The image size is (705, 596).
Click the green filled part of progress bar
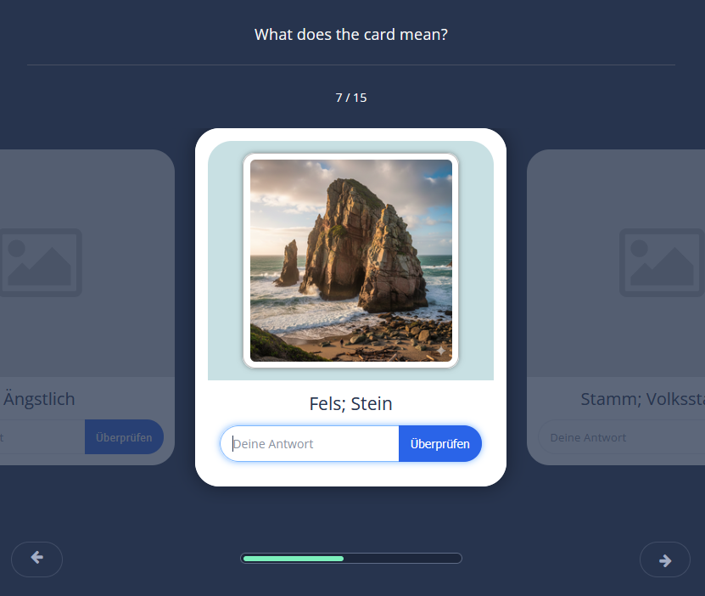(293, 559)
